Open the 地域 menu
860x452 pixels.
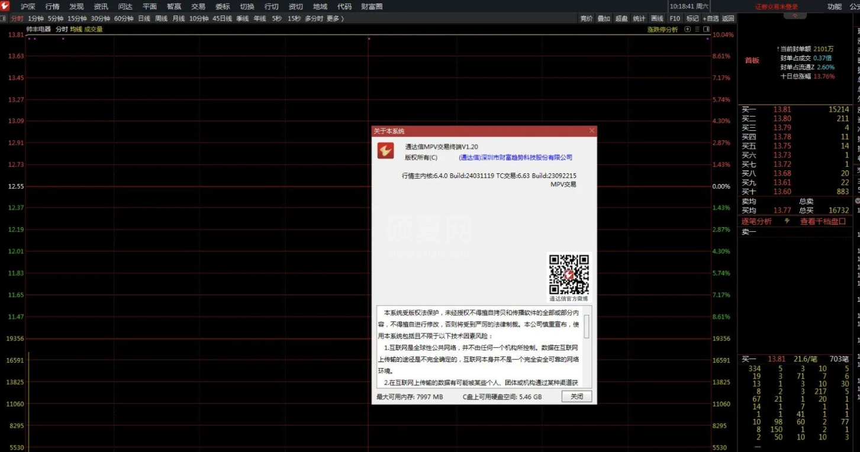tap(320, 7)
